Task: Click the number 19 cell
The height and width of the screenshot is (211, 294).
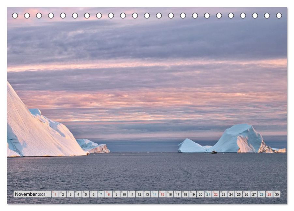Action: [193, 194]
